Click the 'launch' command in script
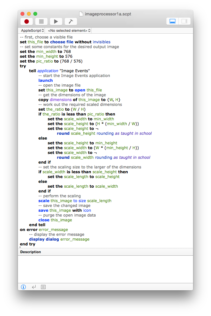The height and width of the screenshot is (316, 211). point(46,81)
